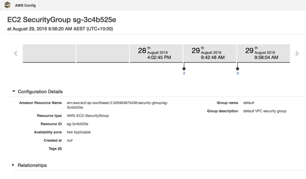The width and height of the screenshot is (306, 179).
Task: Click the Not Applicable availability zone value
Action: pos(78,132)
